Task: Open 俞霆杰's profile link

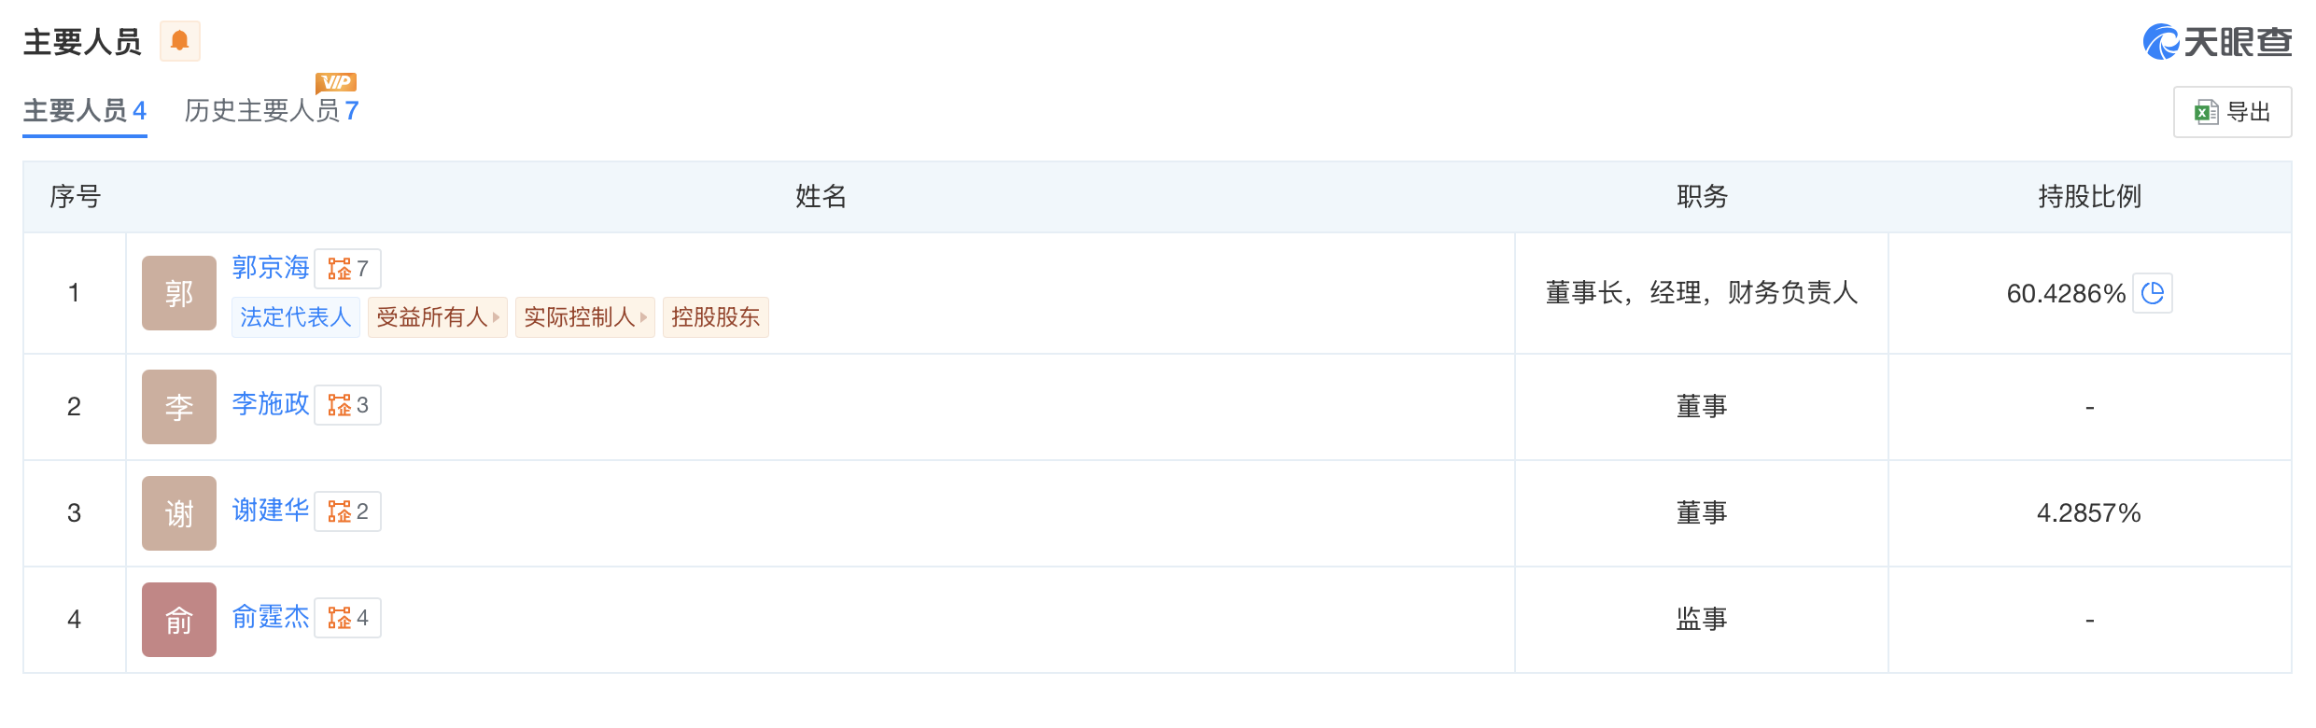Action: (271, 617)
